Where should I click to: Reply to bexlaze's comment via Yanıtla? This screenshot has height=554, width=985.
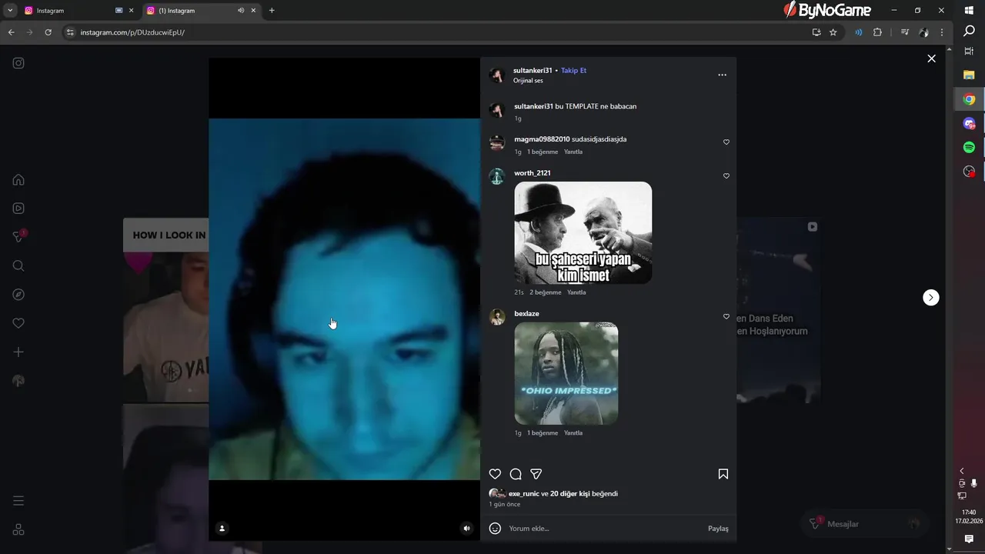[573, 433]
